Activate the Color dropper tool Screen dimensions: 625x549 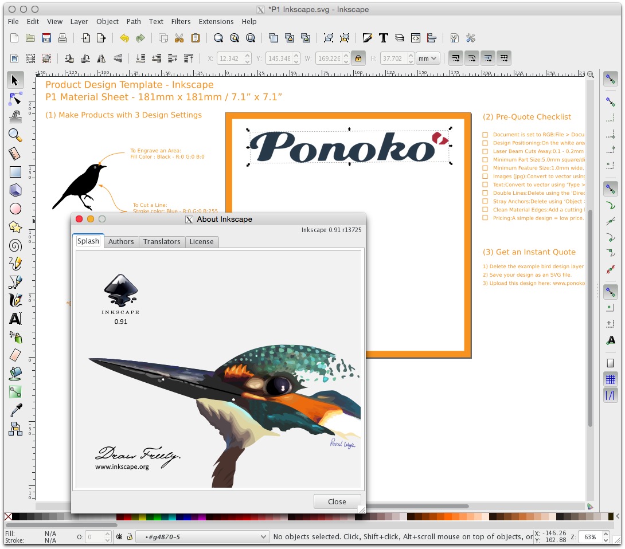click(x=15, y=410)
